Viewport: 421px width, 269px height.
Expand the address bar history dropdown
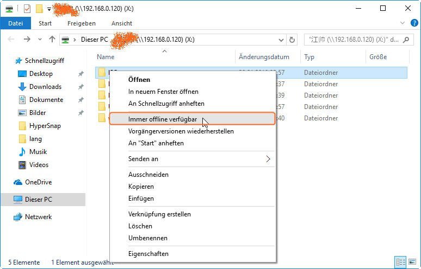(x=281, y=40)
